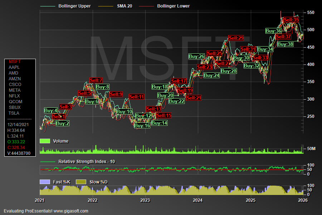Screen dimensions: 322x215
Task: Click the Sell:37 annotation marker
Action: coord(283,37)
